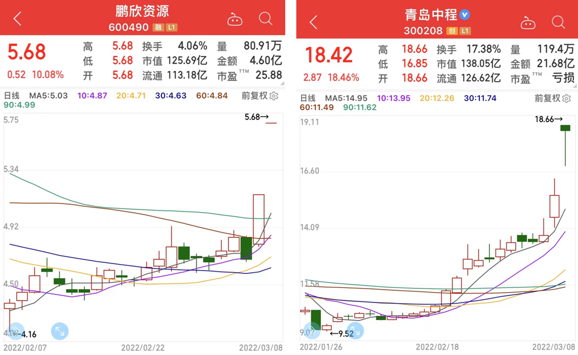
Task: Tap the yellow 20:4.71 moving average label
Action: click(131, 96)
